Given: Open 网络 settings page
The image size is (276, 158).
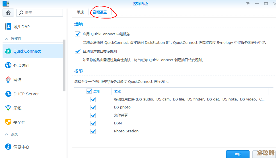Looking at the screenshot, I should (33, 79).
